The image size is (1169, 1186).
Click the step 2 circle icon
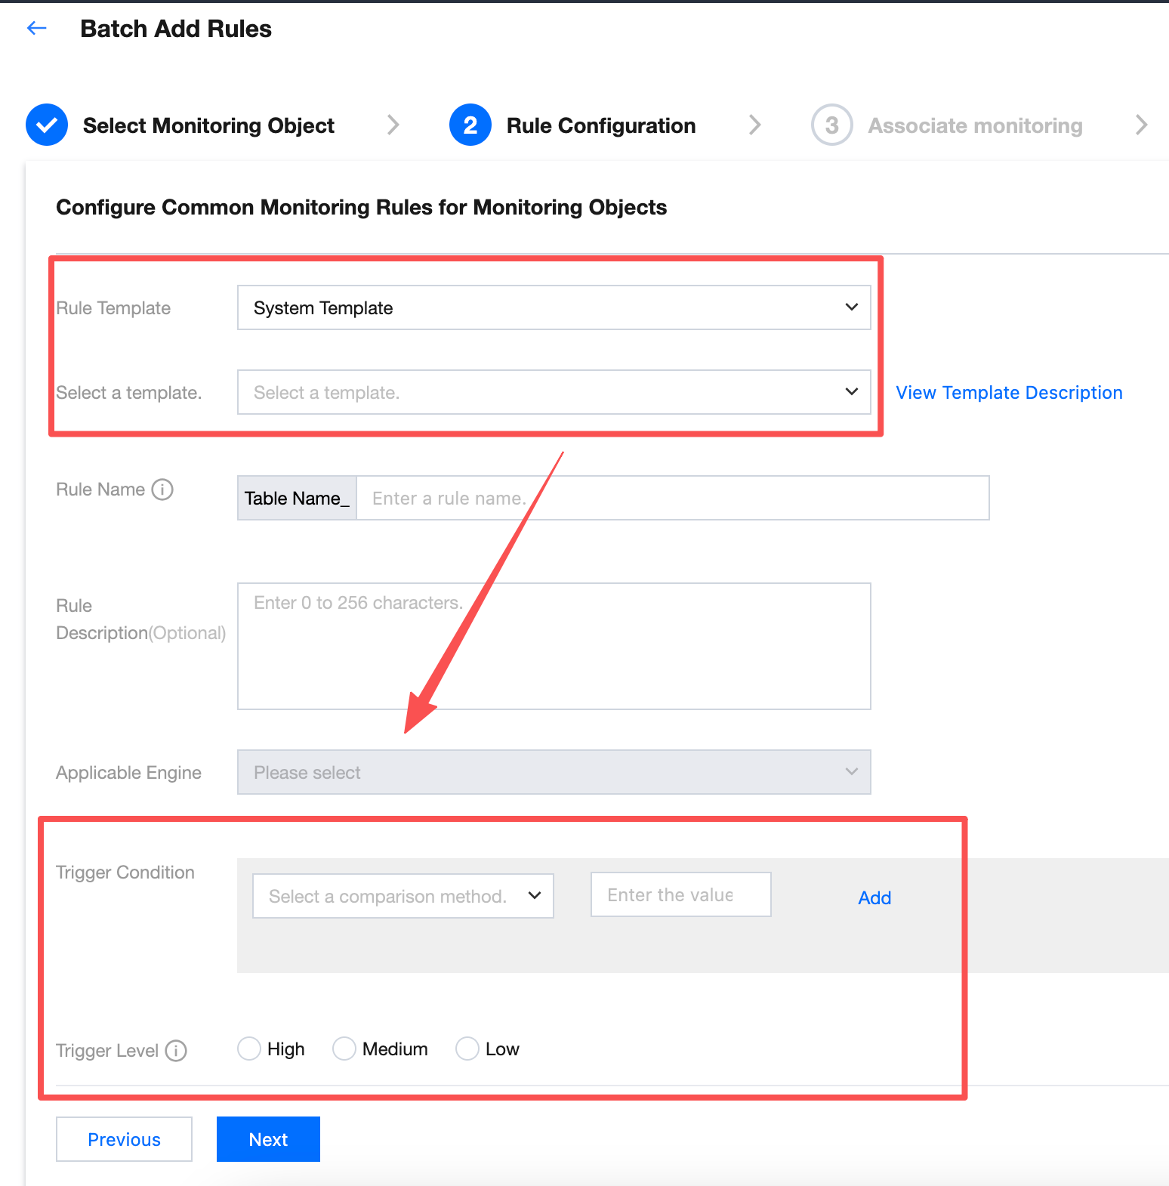(x=470, y=125)
